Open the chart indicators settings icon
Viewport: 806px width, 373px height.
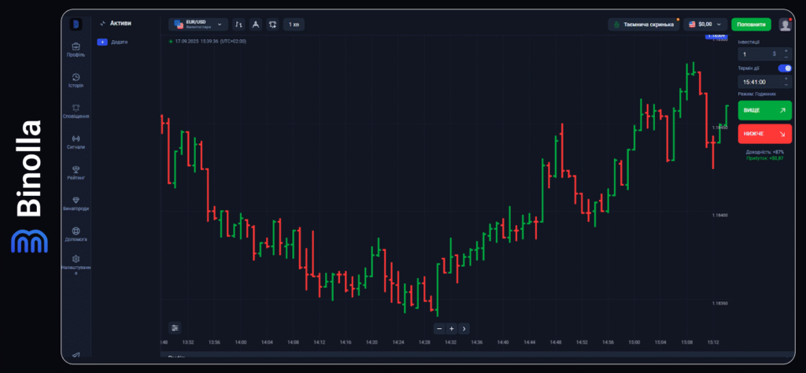point(272,24)
